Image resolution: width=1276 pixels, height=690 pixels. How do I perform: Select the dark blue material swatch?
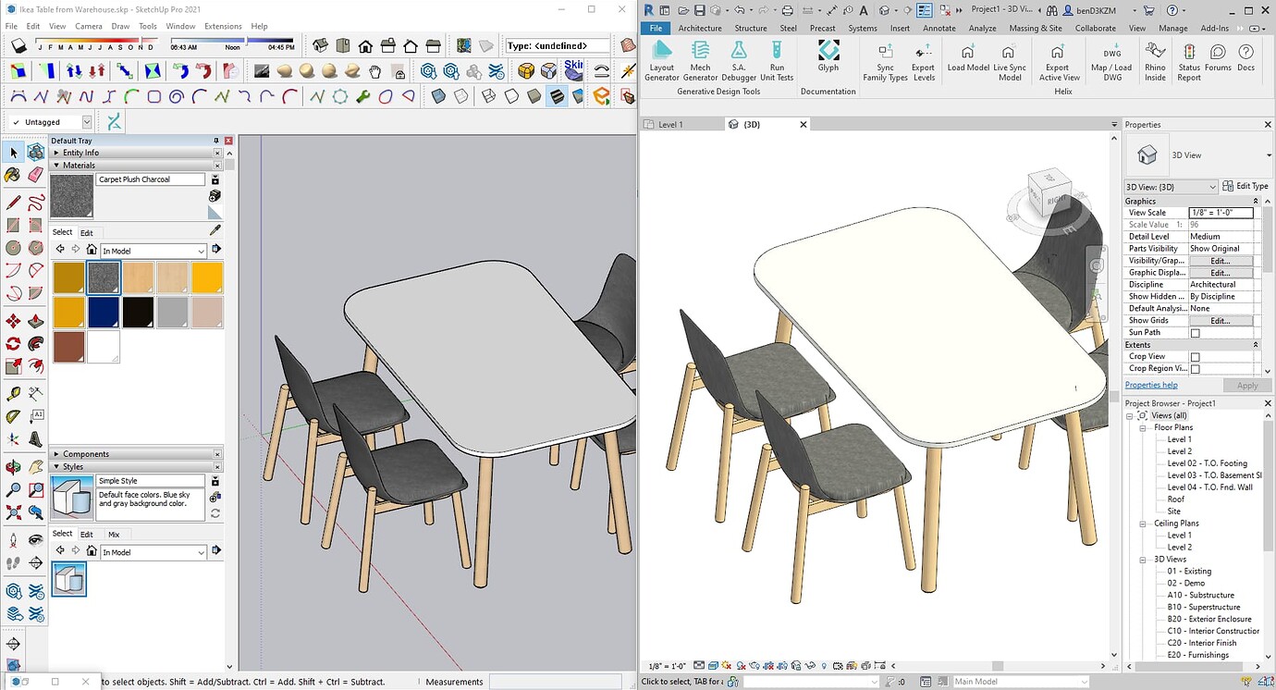tap(104, 312)
